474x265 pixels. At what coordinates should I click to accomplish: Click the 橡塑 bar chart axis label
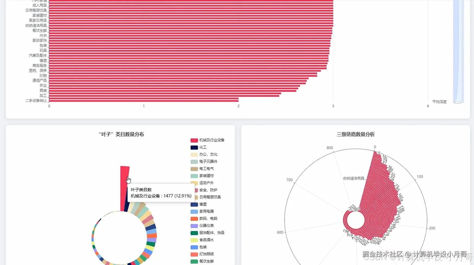[43, 60]
